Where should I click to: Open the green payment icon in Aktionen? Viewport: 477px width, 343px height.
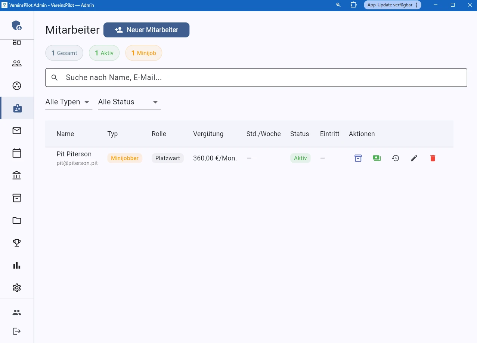(377, 158)
